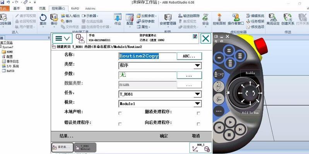Switch to the RAPID ribbon tab
The height and width of the screenshot is (154, 309).
(75, 8)
